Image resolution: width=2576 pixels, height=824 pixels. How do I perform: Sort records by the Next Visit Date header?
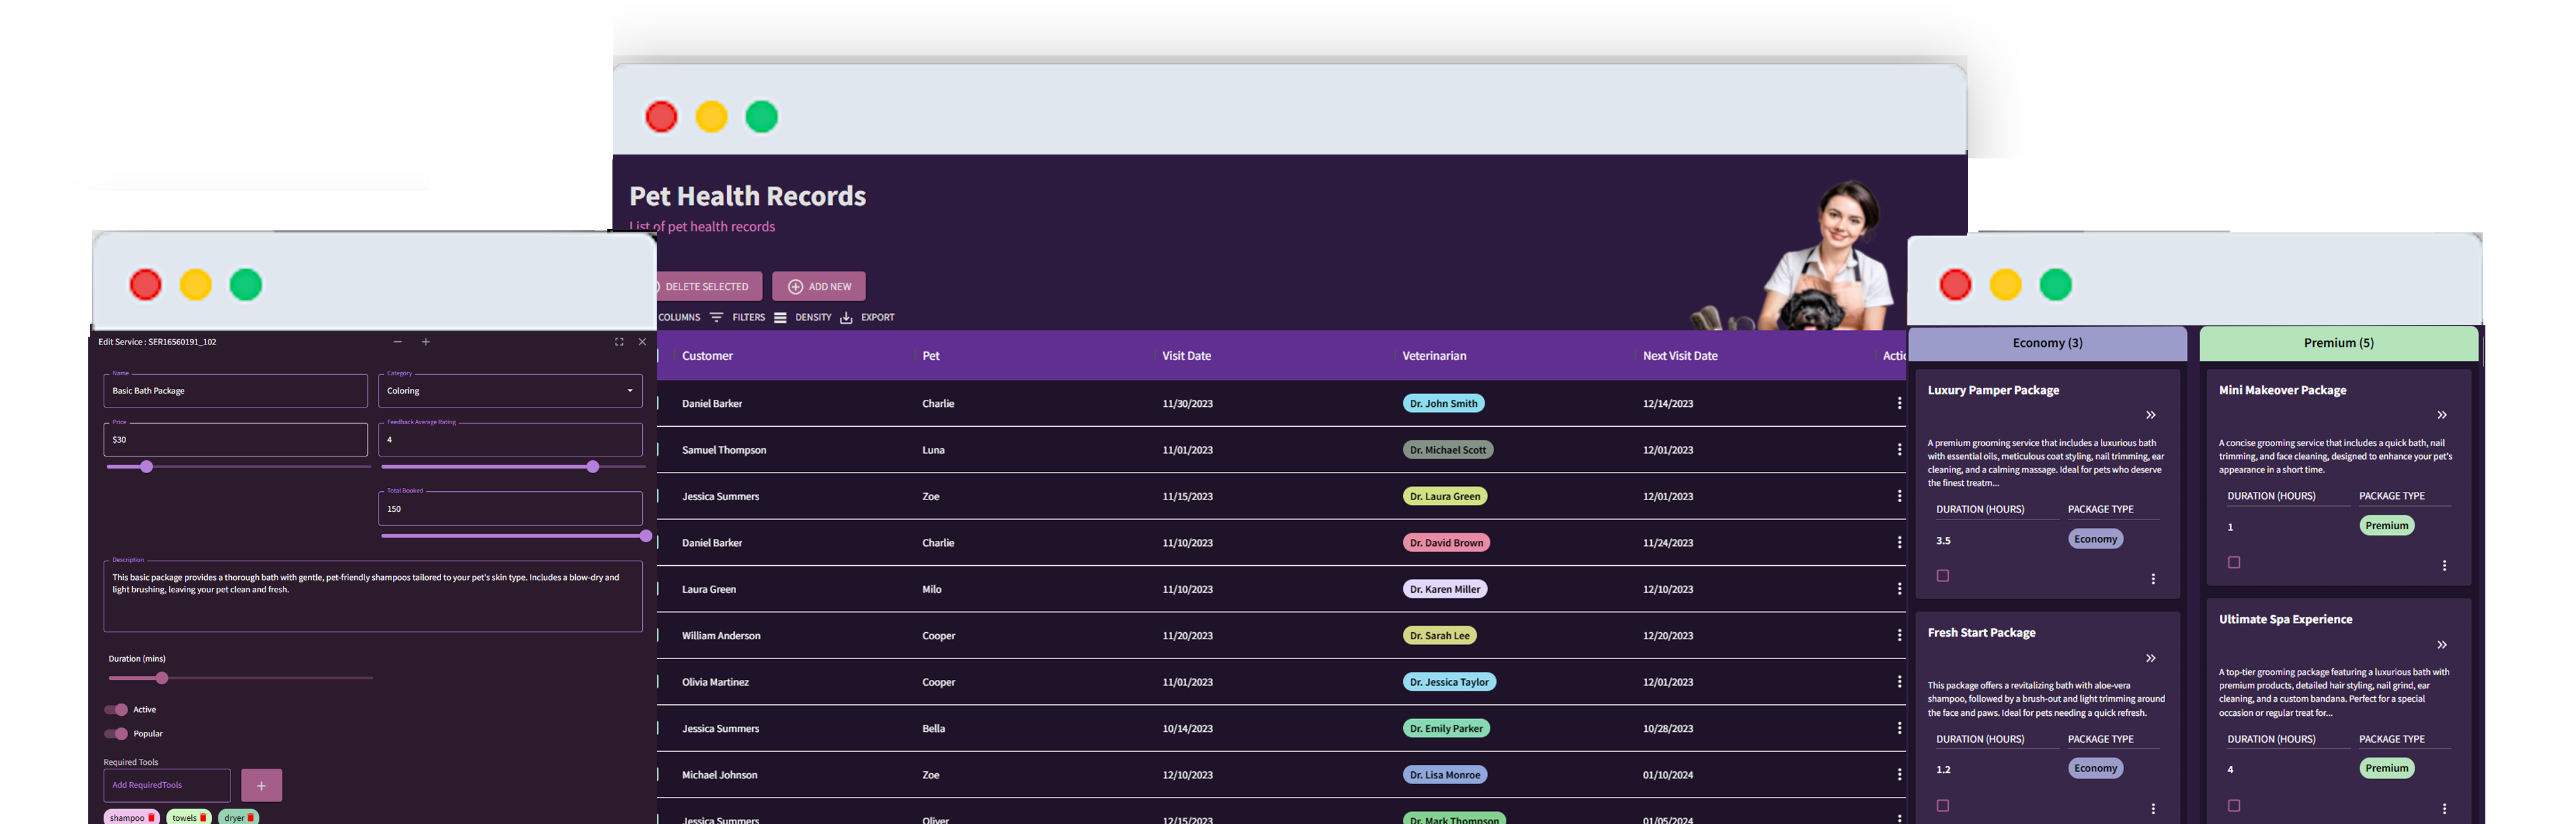click(x=1680, y=356)
